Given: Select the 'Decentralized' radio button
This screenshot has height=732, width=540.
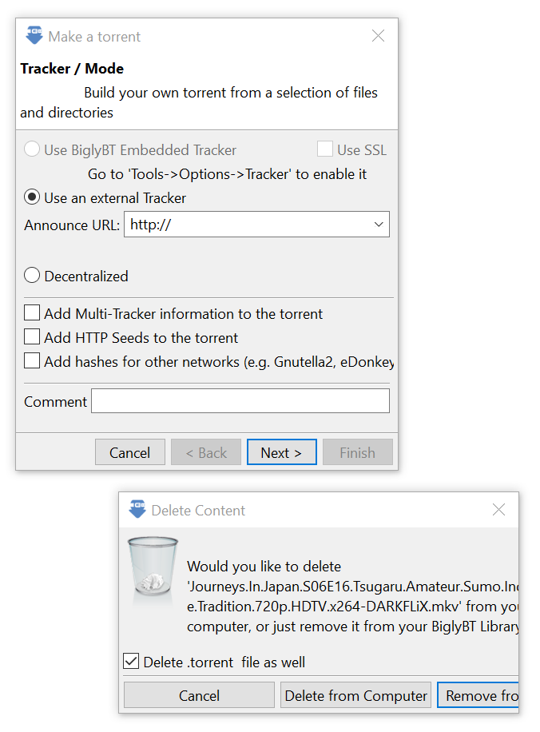Looking at the screenshot, I should 31,275.
